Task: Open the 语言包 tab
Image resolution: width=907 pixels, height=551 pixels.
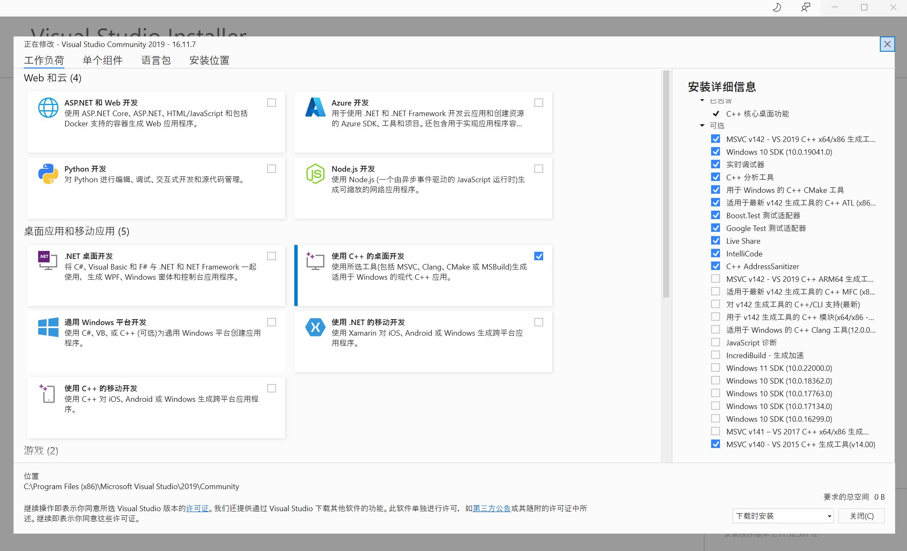Action: click(156, 60)
